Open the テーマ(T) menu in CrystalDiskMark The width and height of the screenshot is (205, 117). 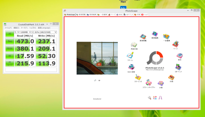(x=24, y=28)
